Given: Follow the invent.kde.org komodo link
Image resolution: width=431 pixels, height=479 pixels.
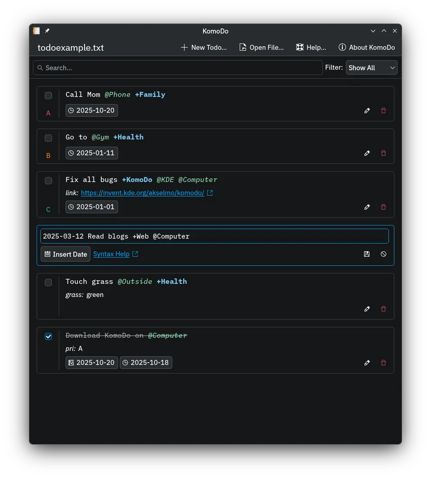Looking at the screenshot, I should tap(143, 192).
